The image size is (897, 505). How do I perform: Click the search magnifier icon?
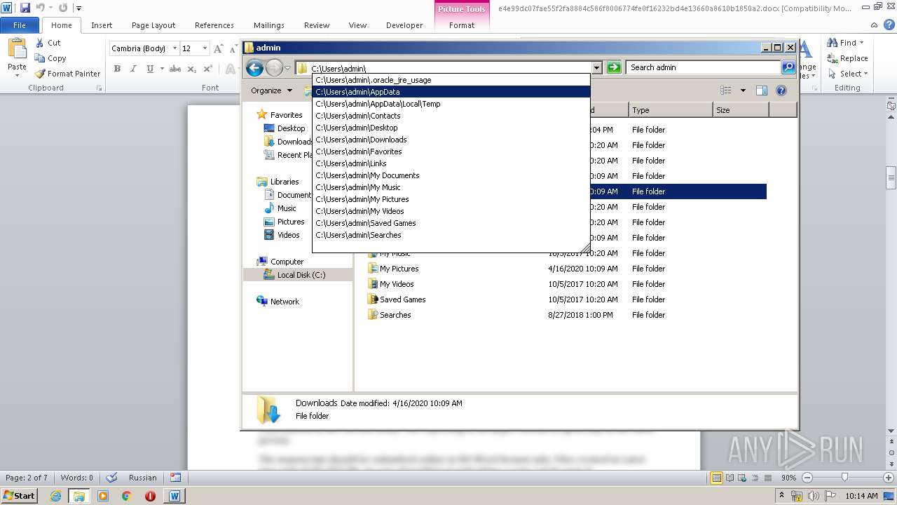click(788, 67)
